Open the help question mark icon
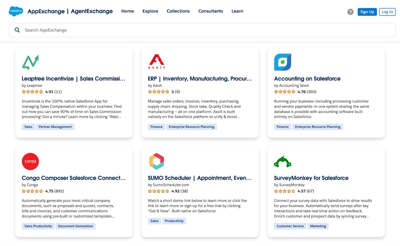 click(x=350, y=12)
